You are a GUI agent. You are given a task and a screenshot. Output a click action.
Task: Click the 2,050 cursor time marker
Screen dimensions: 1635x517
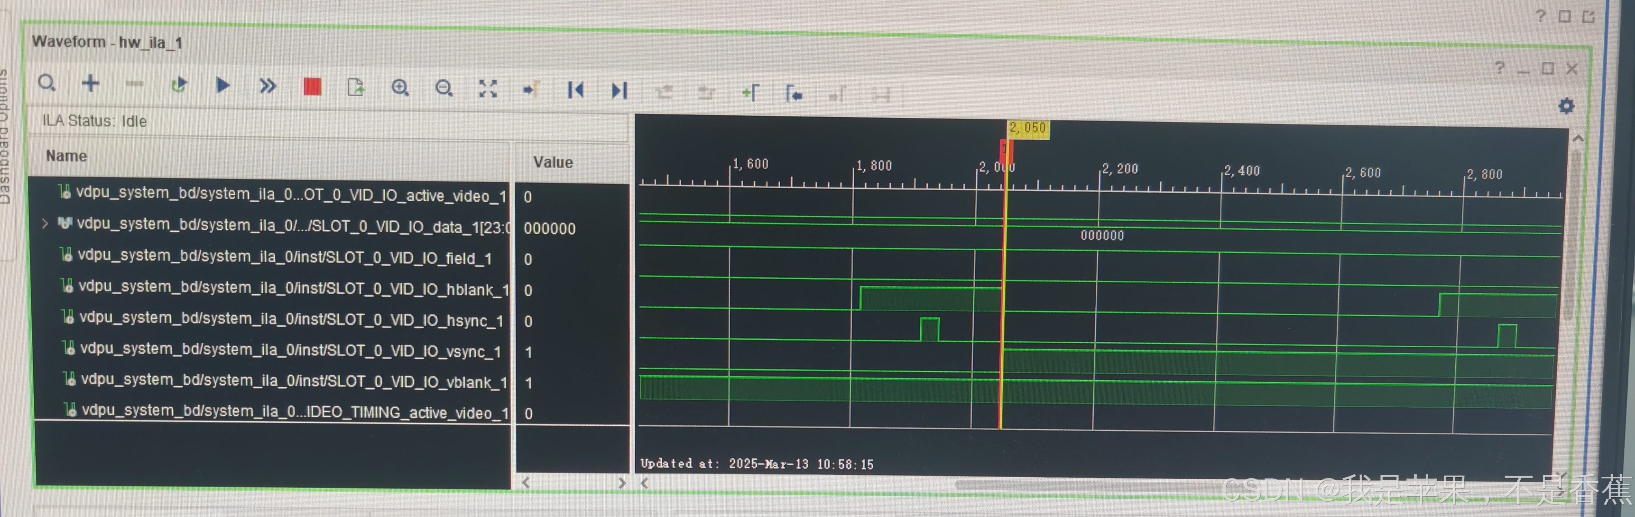click(1027, 128)
